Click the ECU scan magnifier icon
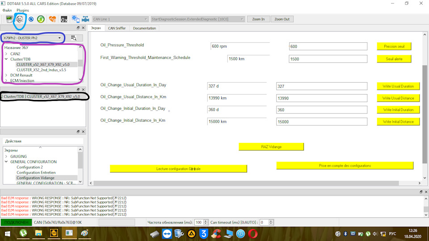 pos(74,38)
